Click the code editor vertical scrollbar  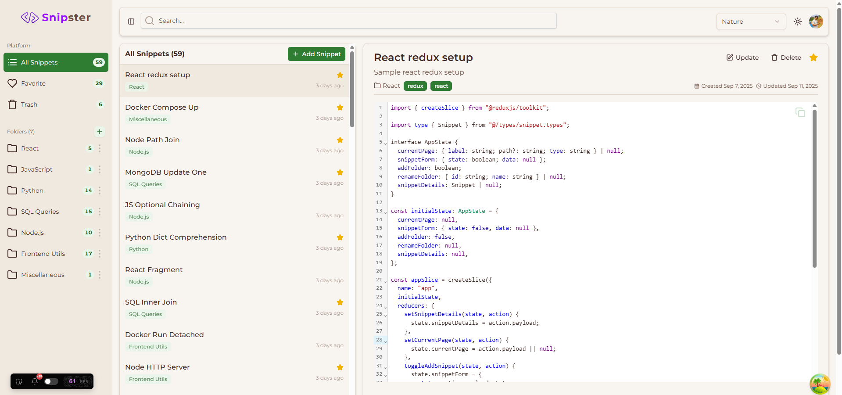tap(814, 189)
